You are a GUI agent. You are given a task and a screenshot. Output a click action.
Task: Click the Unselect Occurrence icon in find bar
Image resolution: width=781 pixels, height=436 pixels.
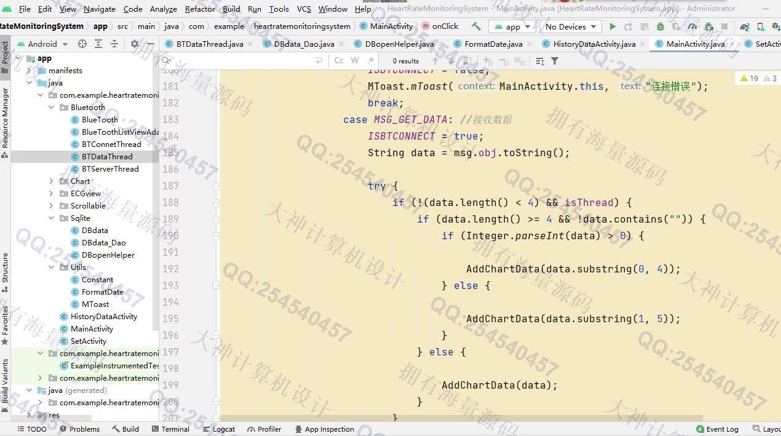[504, 61]
